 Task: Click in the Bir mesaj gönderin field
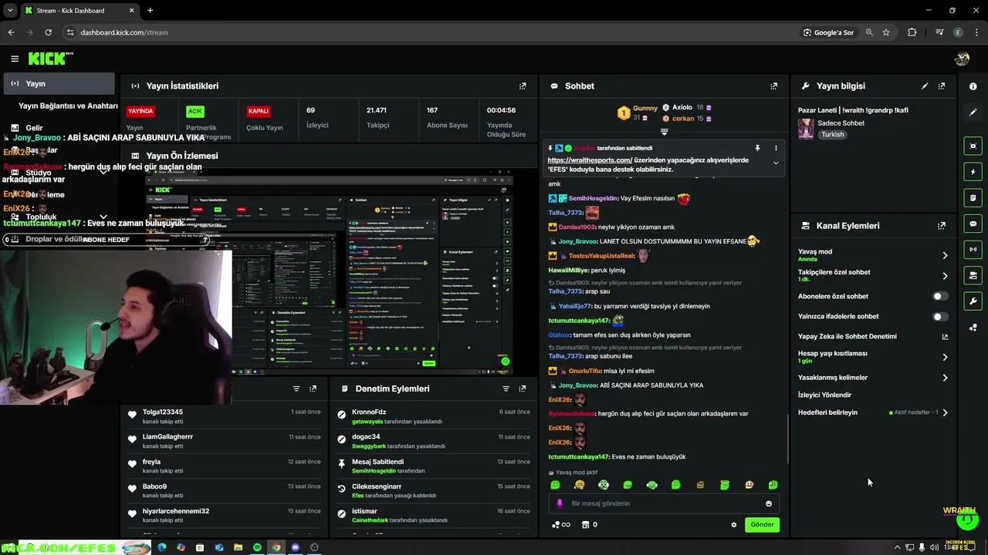[664, 503]
